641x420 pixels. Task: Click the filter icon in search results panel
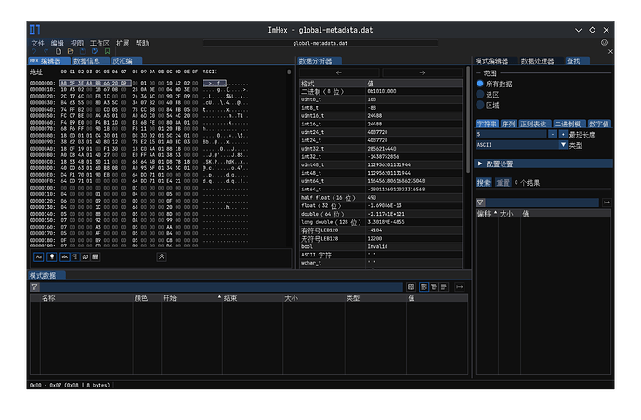(x=480, y=203)
